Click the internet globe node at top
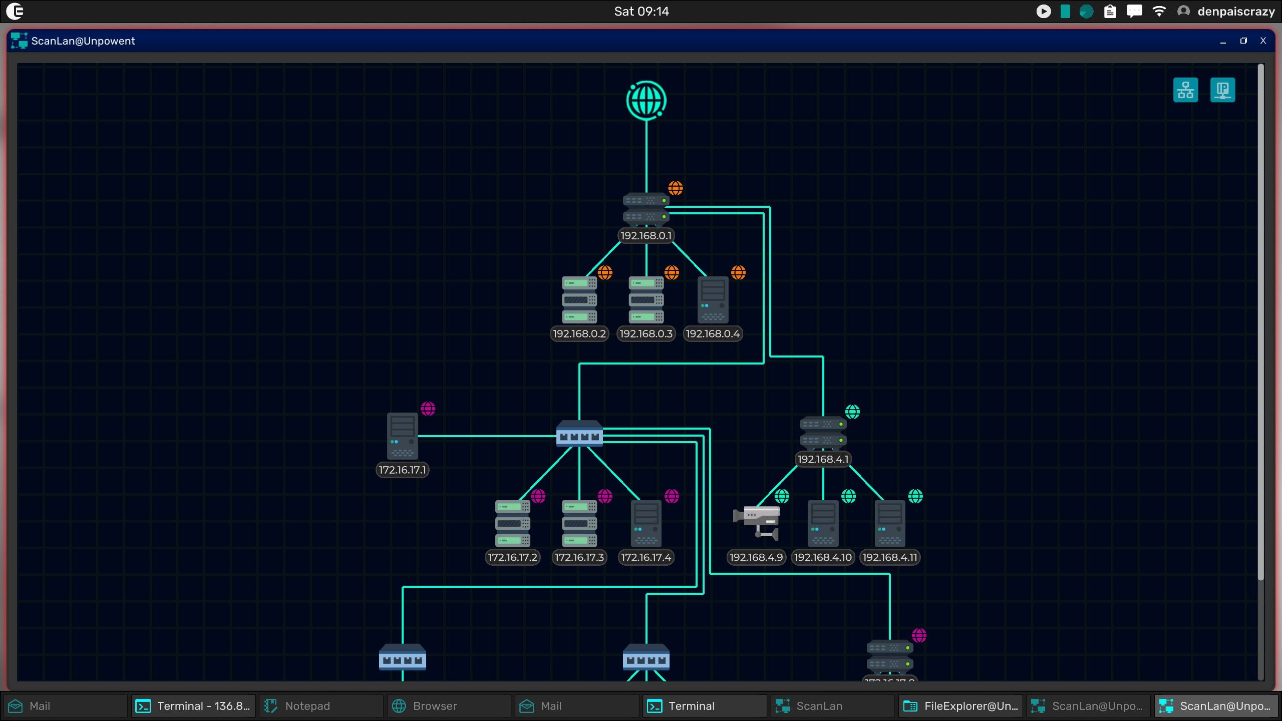Image resolution: width=1282 pixels, height=721 pixels. tap(646, 101)
